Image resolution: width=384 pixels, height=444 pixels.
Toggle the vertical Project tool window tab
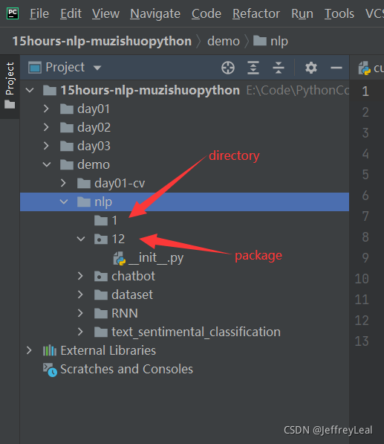(x=10, y=86)
